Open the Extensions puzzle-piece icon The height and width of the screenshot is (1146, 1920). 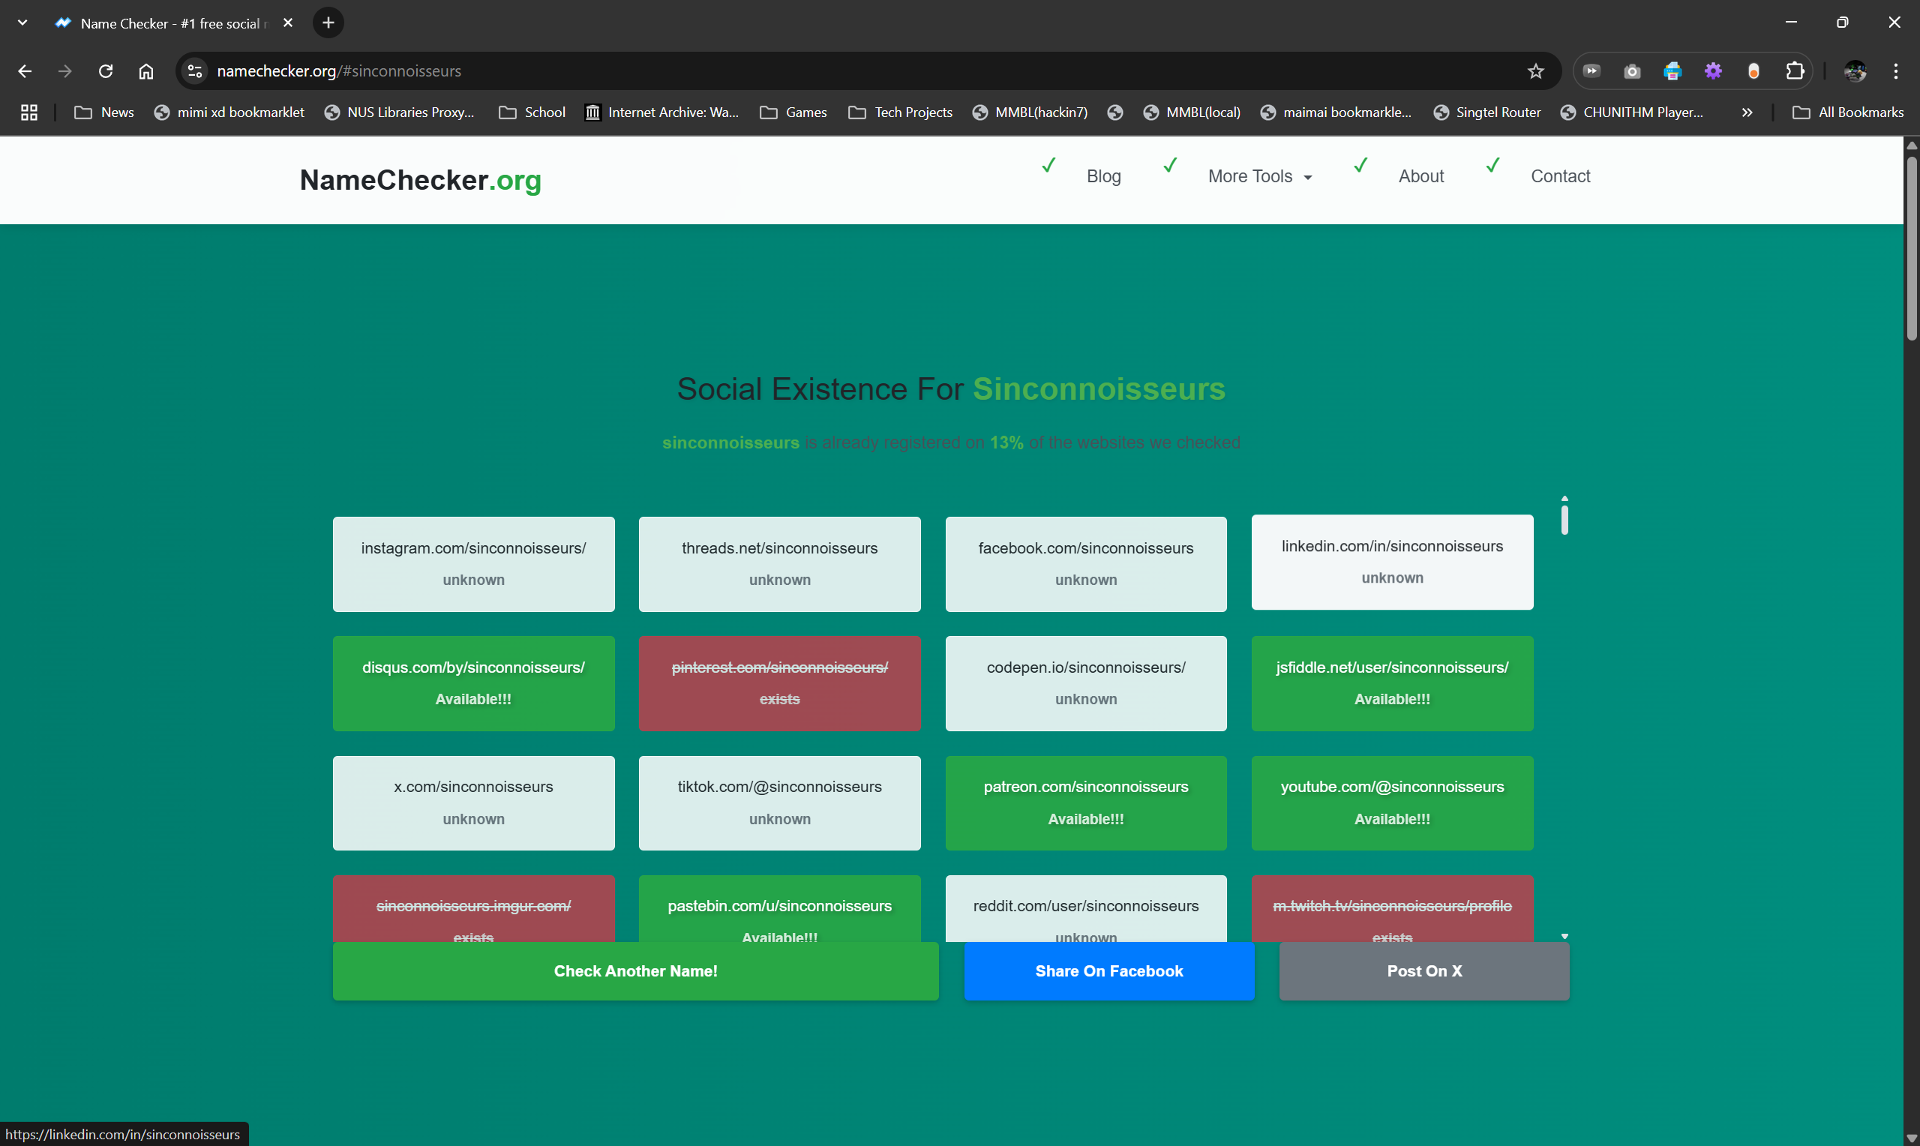point(1794,71)
